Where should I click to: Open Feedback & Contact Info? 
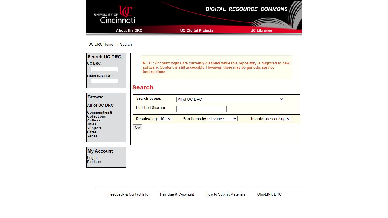(128, 194)
